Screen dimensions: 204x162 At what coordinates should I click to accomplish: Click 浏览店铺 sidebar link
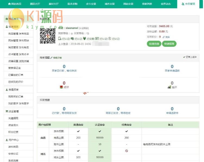pos(24,61)
